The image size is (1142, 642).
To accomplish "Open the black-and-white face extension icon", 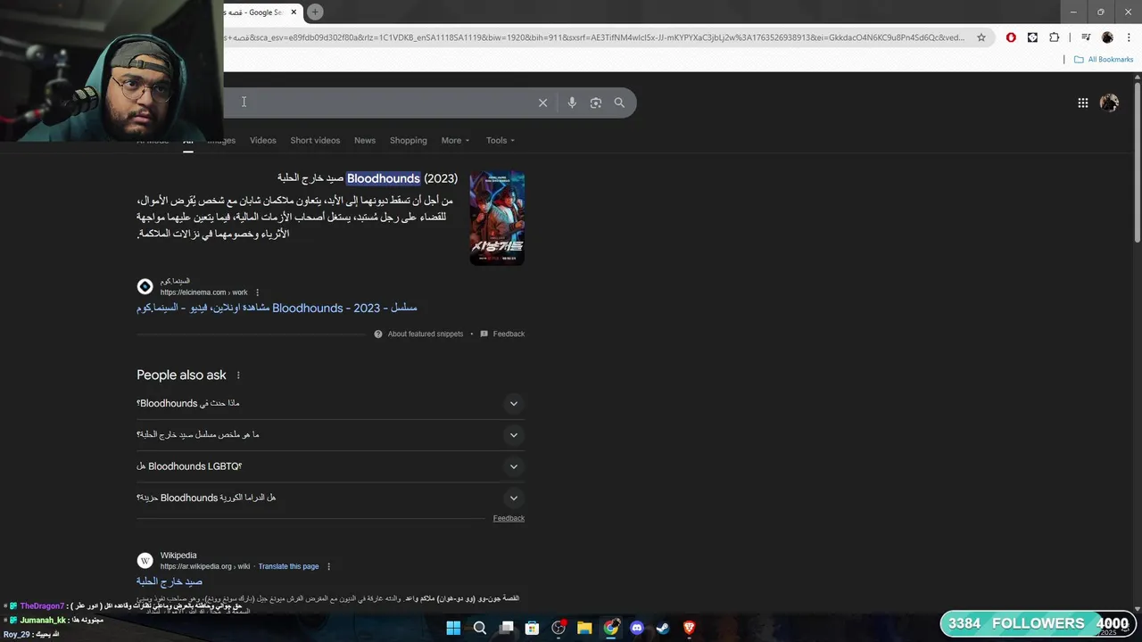I will tap(1032, 37).
